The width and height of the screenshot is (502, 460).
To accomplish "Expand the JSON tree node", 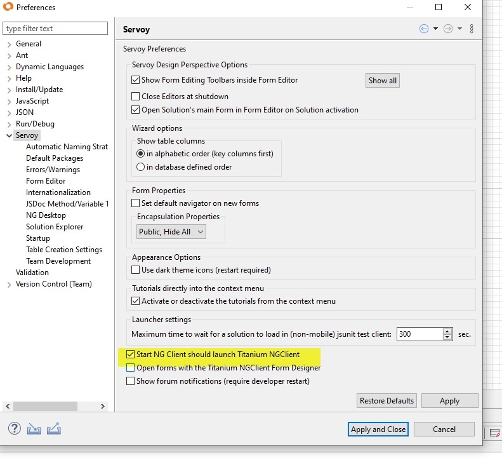I will click(10, 113).
